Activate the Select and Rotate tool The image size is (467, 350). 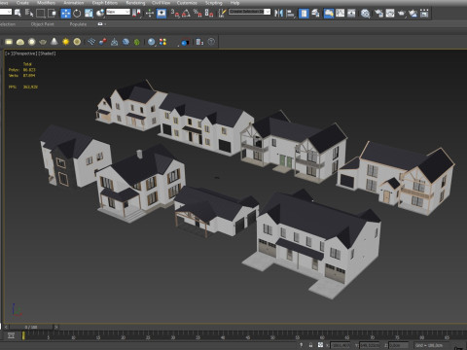[77, 13]
